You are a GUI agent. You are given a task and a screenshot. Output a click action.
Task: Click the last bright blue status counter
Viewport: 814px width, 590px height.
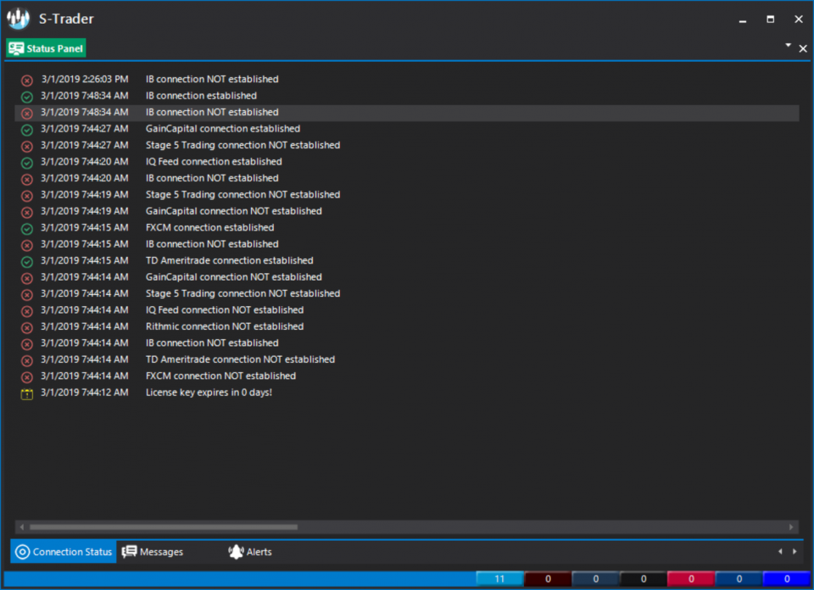787,579
